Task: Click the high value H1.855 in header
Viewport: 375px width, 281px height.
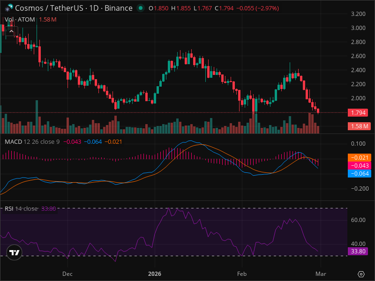Action: click(181, 8)
